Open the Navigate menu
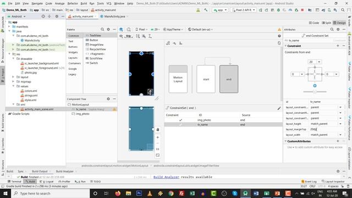The height and width of the screenshot is (198, 352). click(37, 3)
